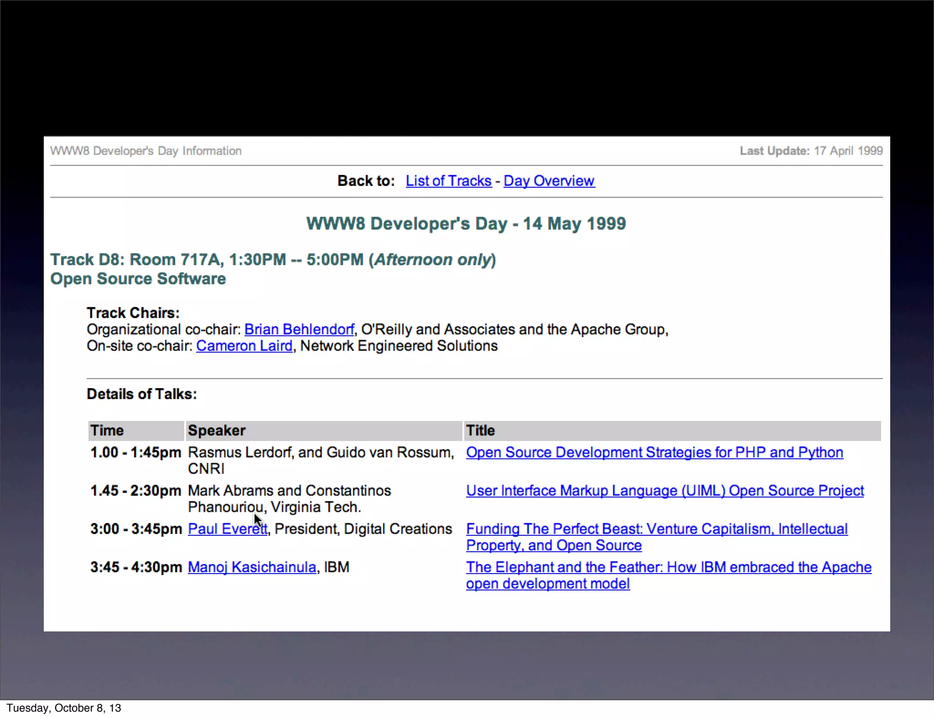Image resolution: width=934 pixels, height=718 pixels.
Task: Open Brian Behlendorf's link
Action: click(x=299, y=329)
